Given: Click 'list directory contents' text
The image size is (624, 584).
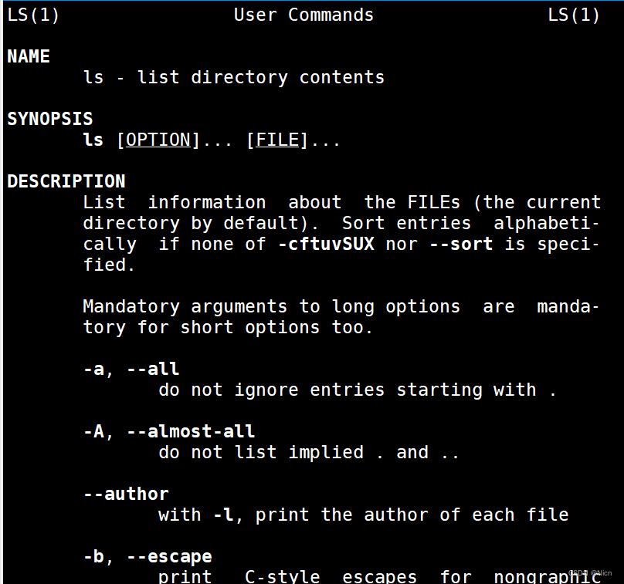Looking at the screenshot, I should [x=261, y=77].
